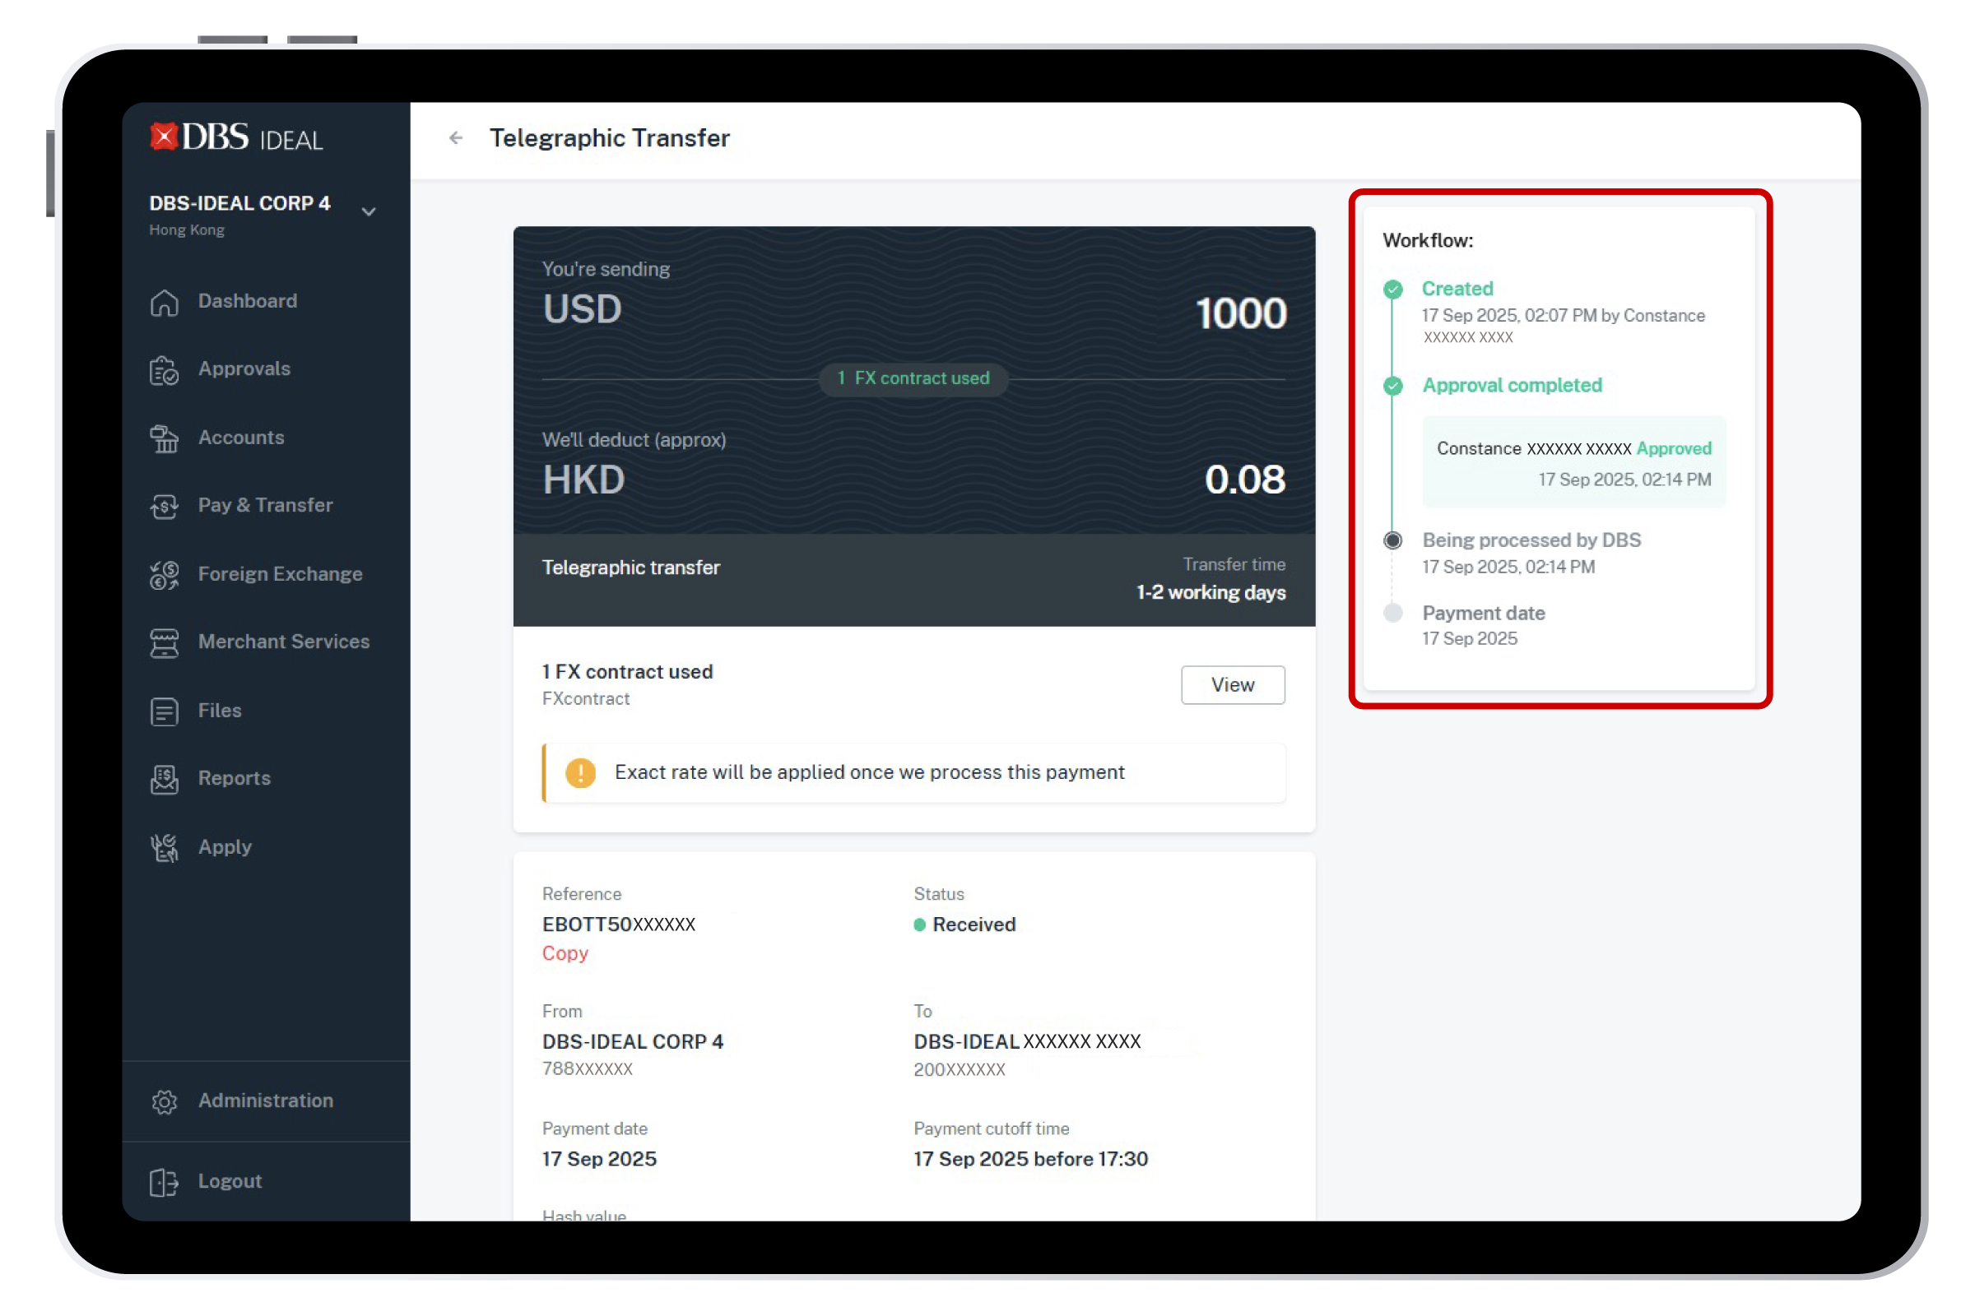Click the Dashboard home icon

tap(165, 302)
